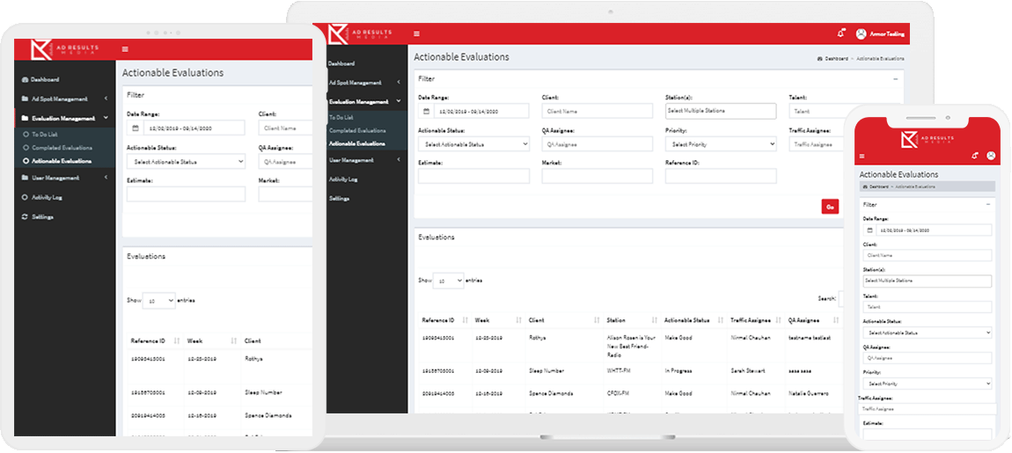1012x453 pixels.
Task: Collapse Evaluation Management on the tablet sidebar
Action: (106, 118)
